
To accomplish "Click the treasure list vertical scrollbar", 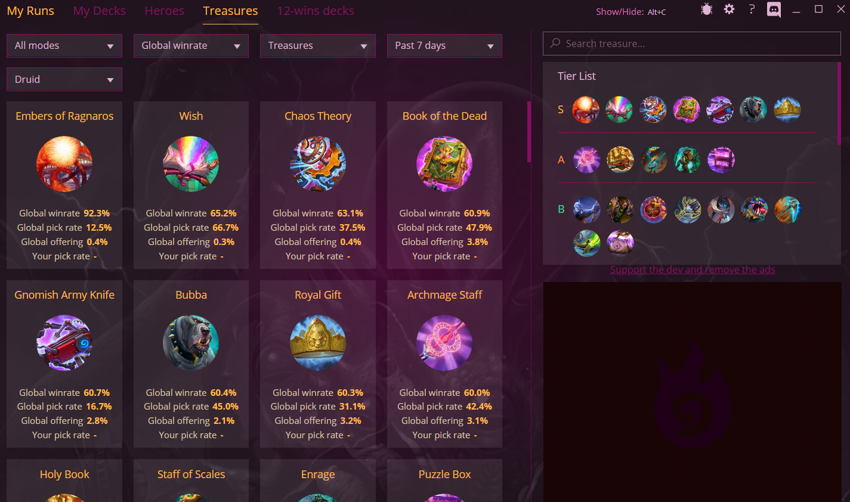I will (528, 132).
